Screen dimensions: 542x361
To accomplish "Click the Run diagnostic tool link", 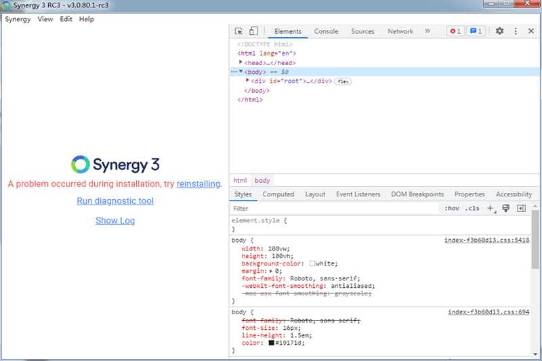I will pyautogui.click(x=115, y=200).
